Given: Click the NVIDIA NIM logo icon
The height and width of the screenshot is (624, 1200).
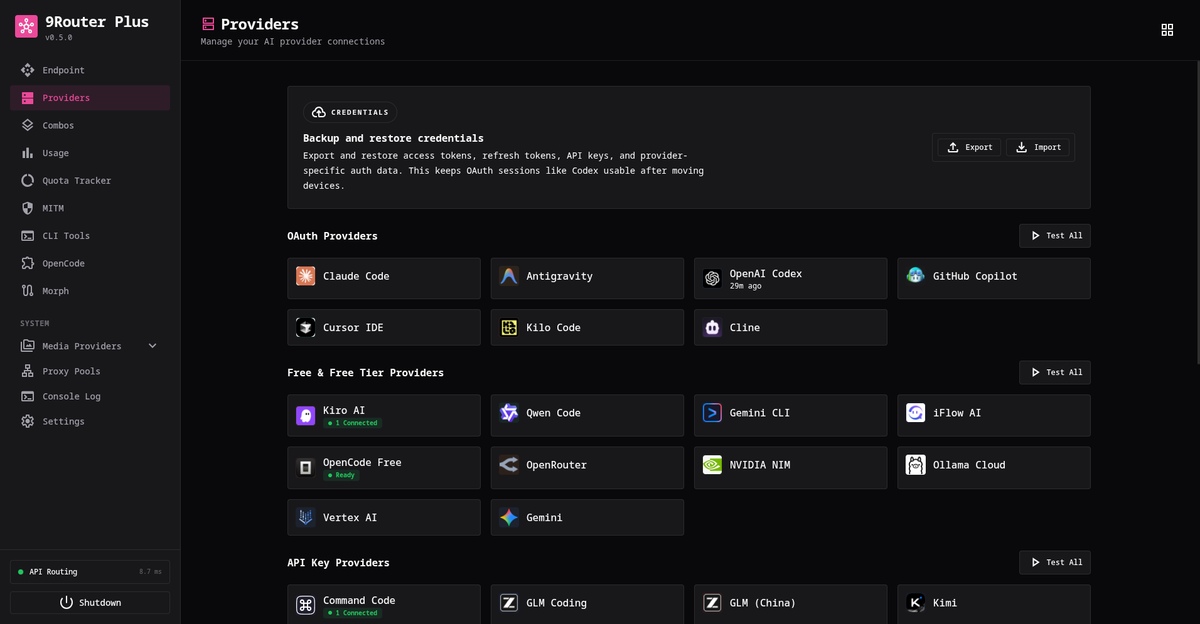Looking at the screenshot, I should coord(712,465).
